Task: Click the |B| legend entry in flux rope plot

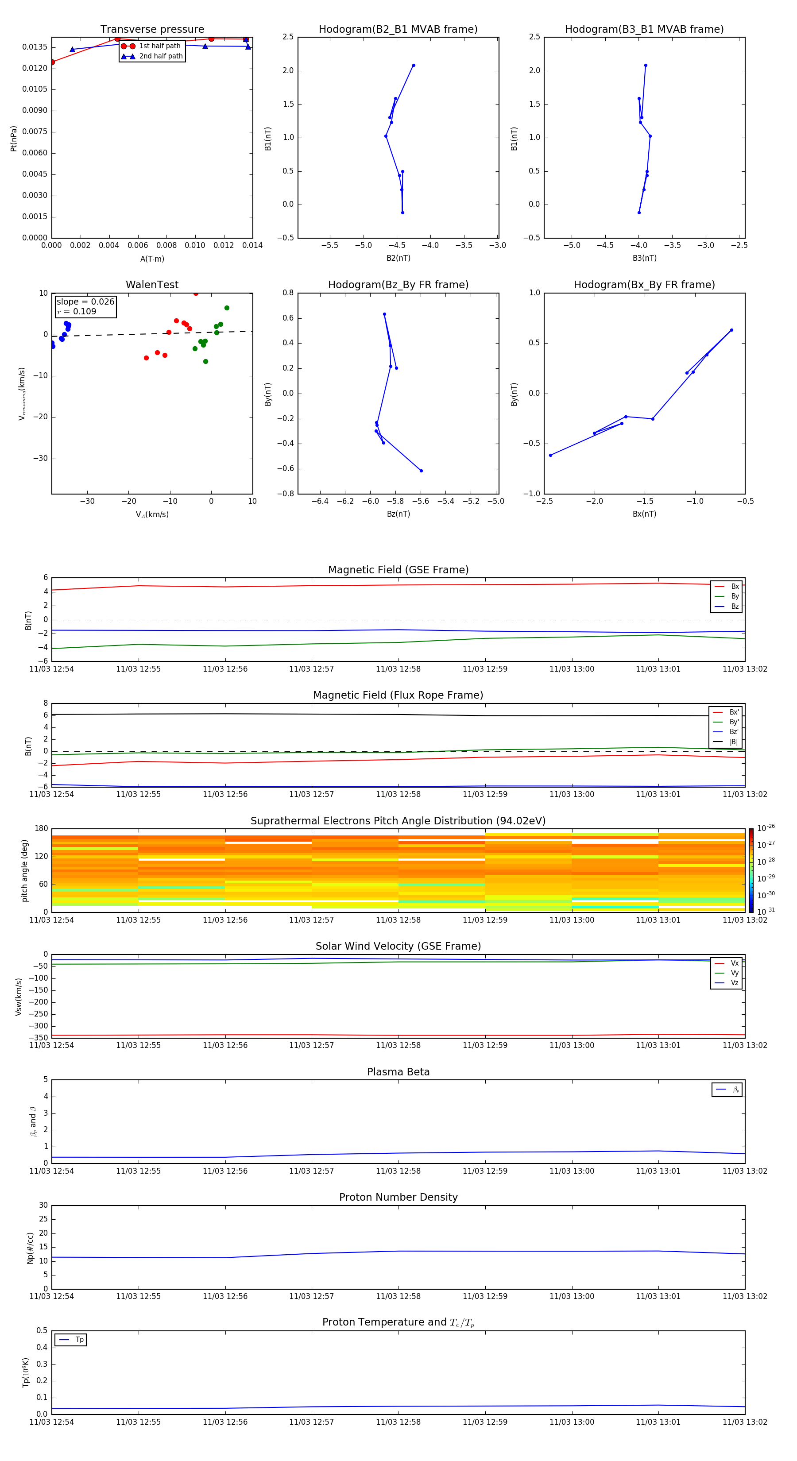Action: pos(726,742)
